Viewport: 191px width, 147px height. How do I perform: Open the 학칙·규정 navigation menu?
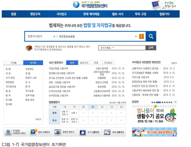(x=141, y=14)
